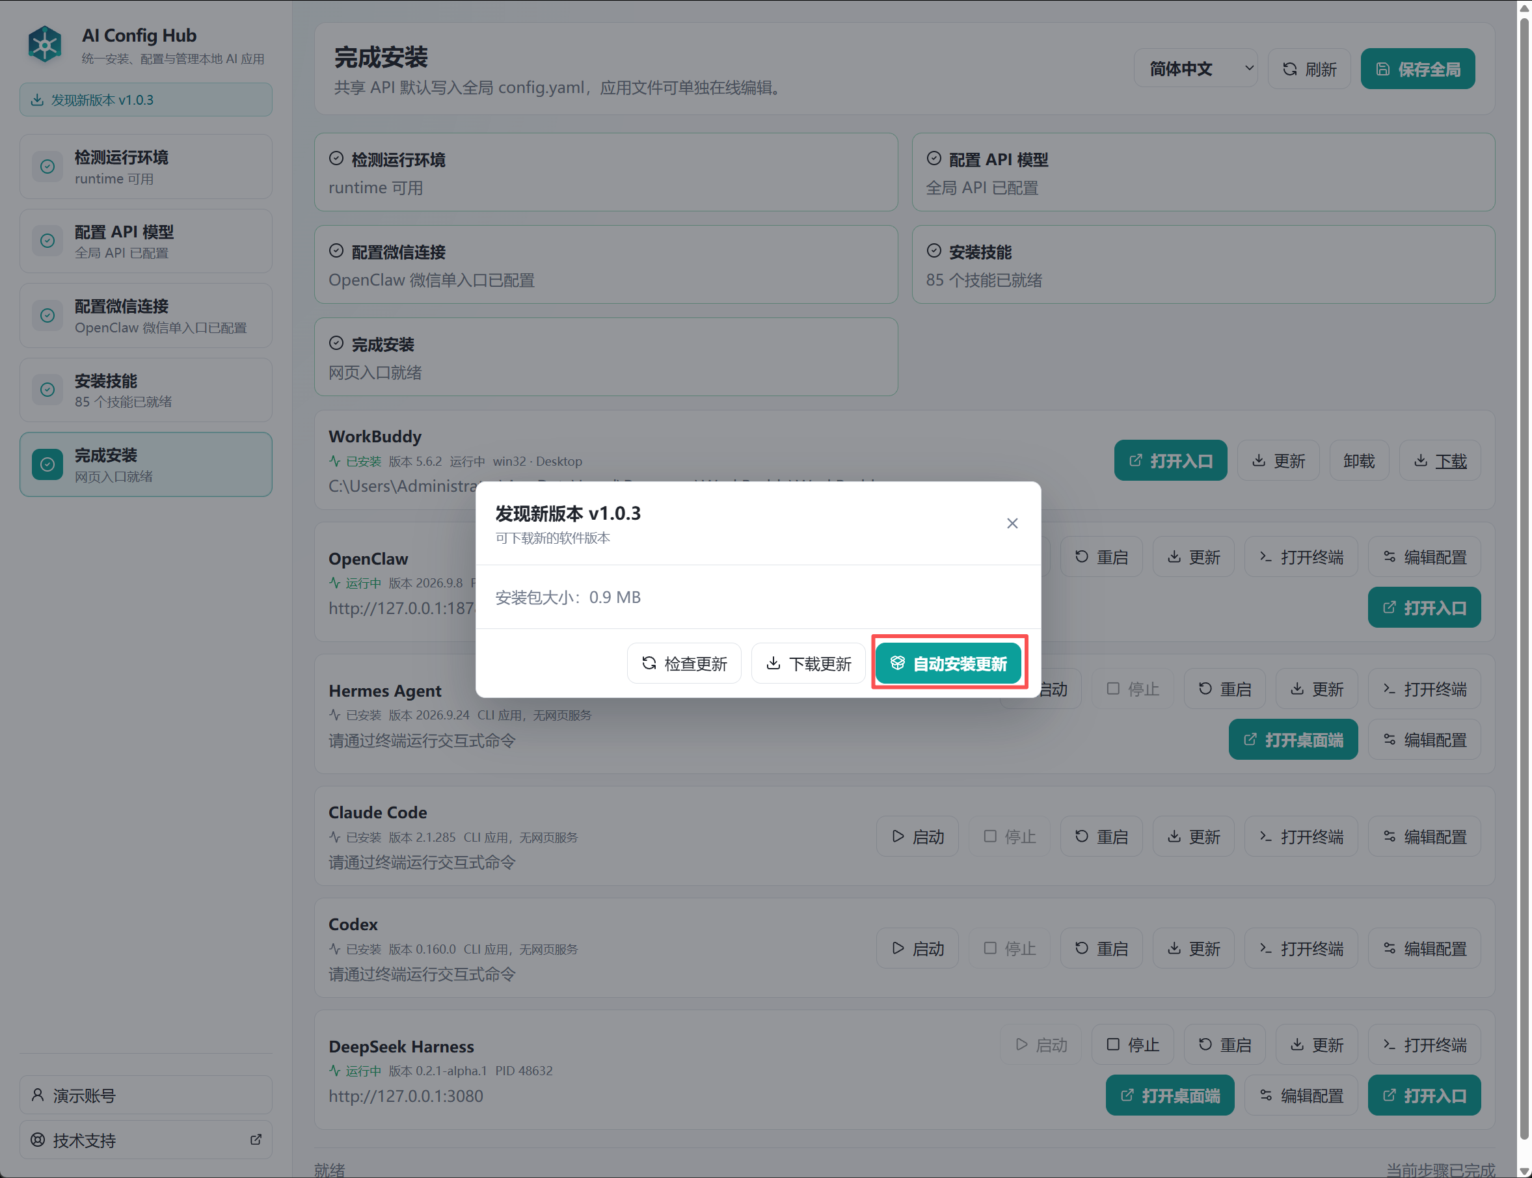
Task: Edit OpenClaw configuration
Action: (x=1424, y=557)
